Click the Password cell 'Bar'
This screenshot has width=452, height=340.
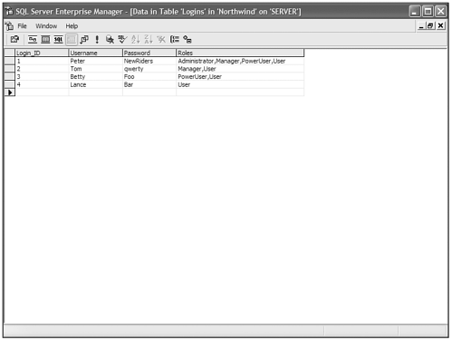pyautogui.click(x=149, y=84)
